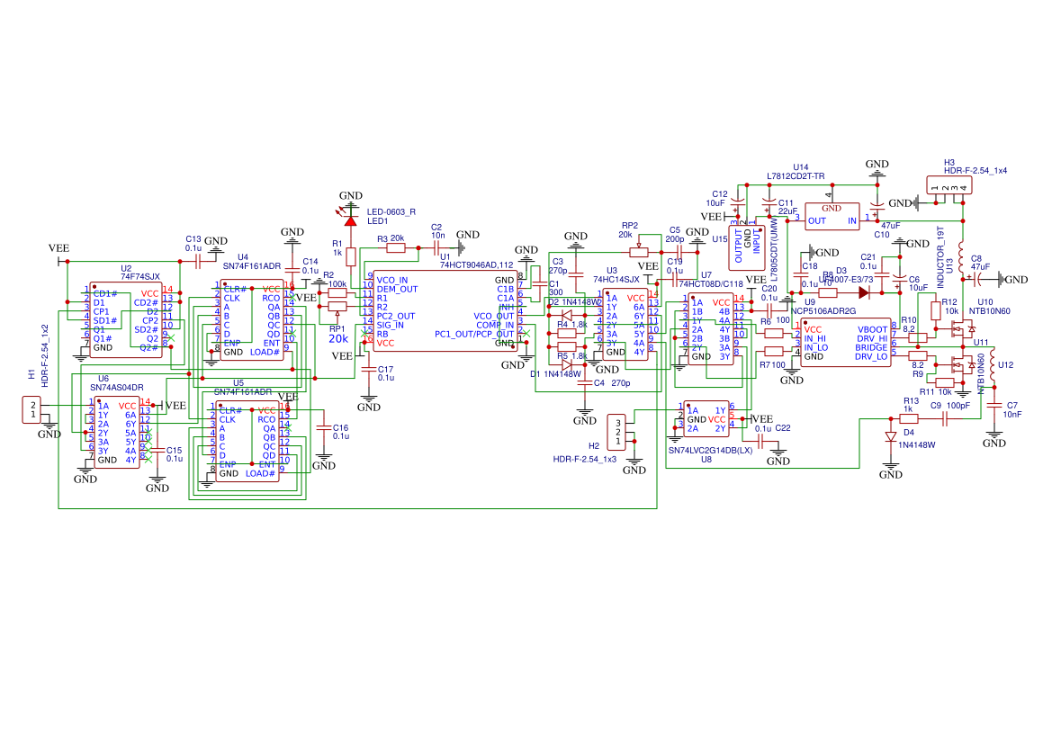Click the U2 74F74SJX flip-flop chip
Screen dimensions: 1052x744
click(126, 319)
